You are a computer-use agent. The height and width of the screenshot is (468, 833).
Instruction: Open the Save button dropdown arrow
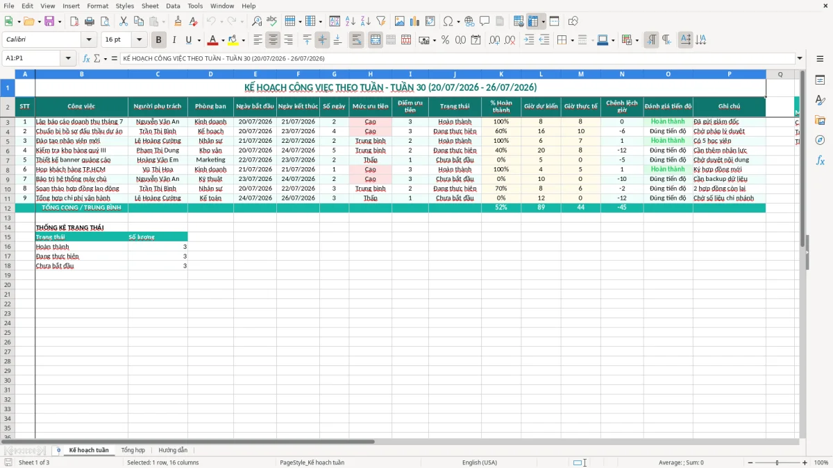[x=60, y=21]
